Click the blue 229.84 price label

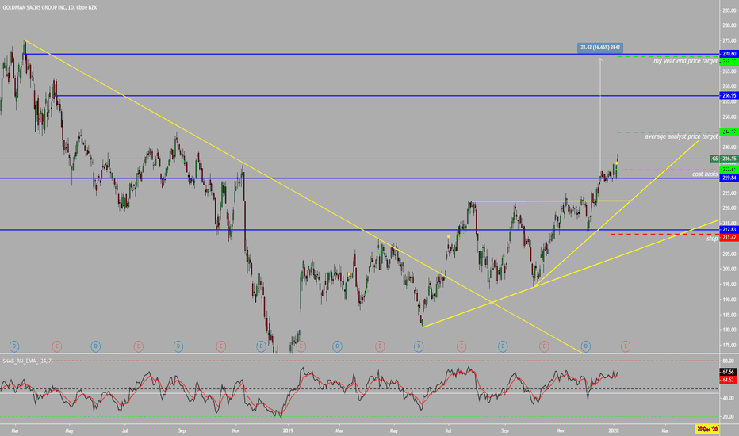[x=729, y=178]
